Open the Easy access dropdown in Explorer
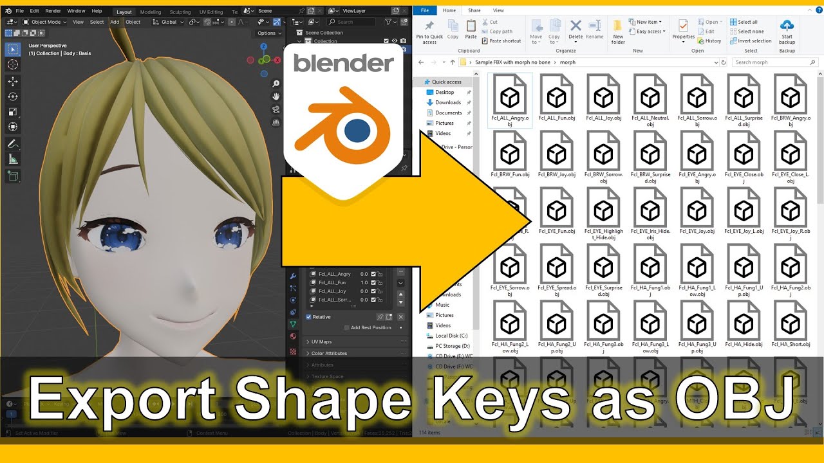The image size is (824, 463). tap(648, 32)
